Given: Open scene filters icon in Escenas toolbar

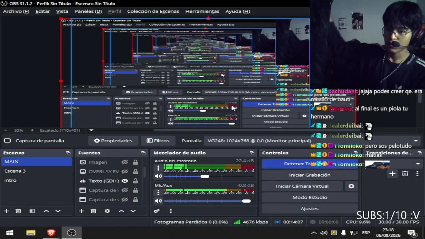Looking at the screenshot, I should coord(32,211).
